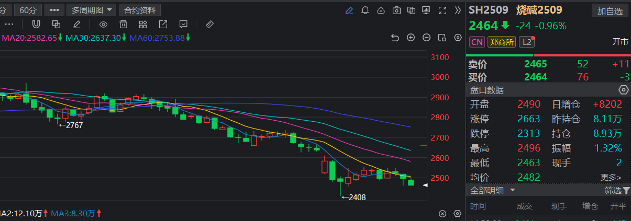The image size is (631, 221).
Task: Take a chart screenshot with camera icon
Action: click(x=396, y=10)
